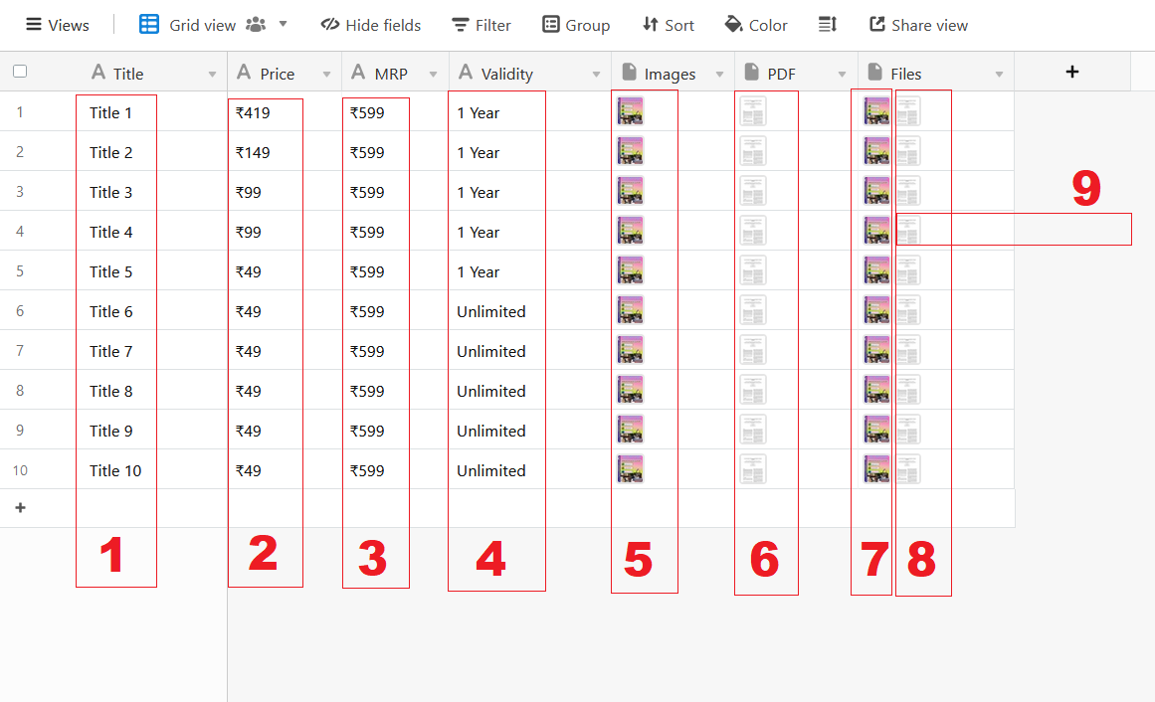Add a new record with the plus button
The width and height of the screenshot is (1155, 702).
point(21,507)
